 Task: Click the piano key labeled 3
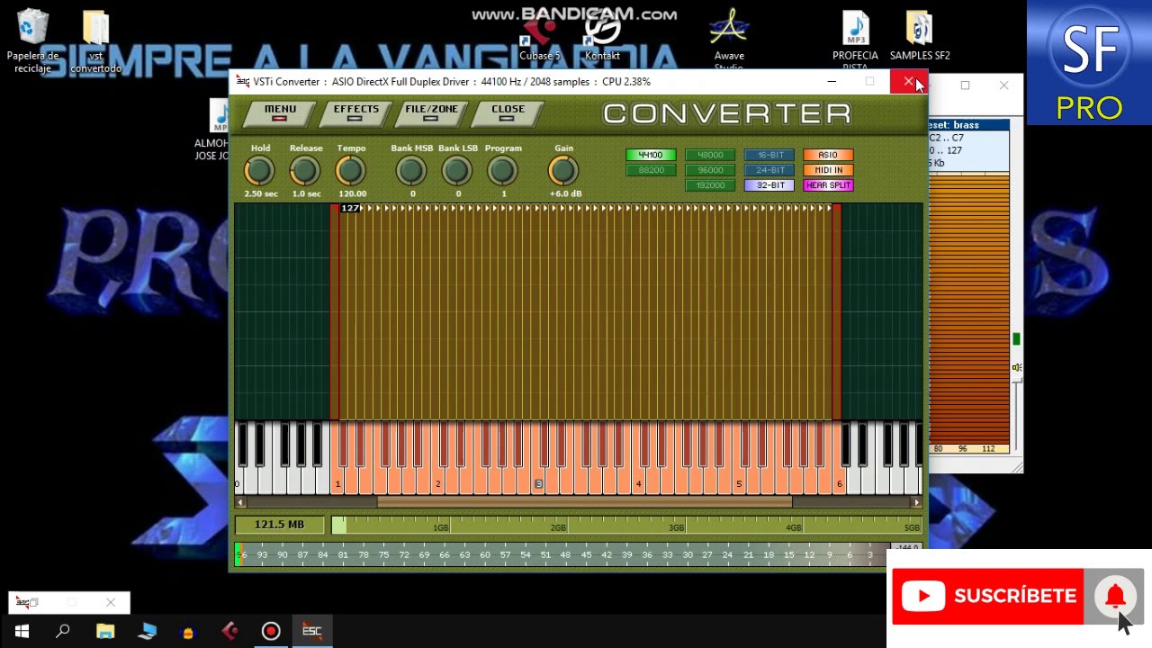[538, 483]
